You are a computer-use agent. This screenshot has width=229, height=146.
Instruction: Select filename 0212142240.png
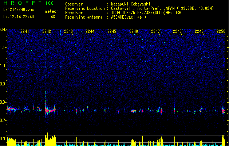(x=19, y=10)
